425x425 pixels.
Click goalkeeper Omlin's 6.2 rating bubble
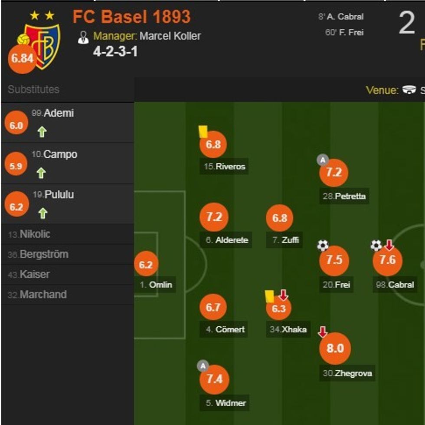coord(146,265)
